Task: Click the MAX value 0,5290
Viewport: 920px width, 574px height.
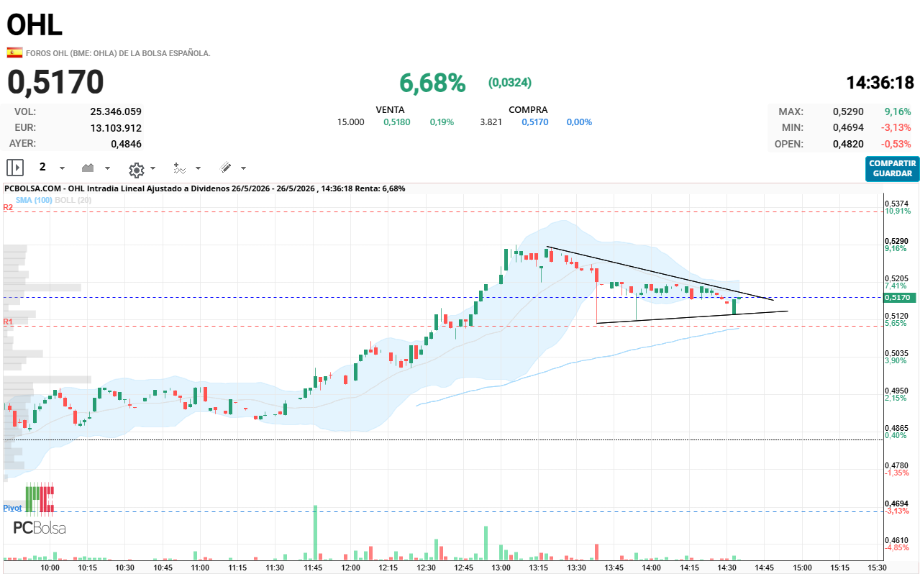Action: coord(848,111)
